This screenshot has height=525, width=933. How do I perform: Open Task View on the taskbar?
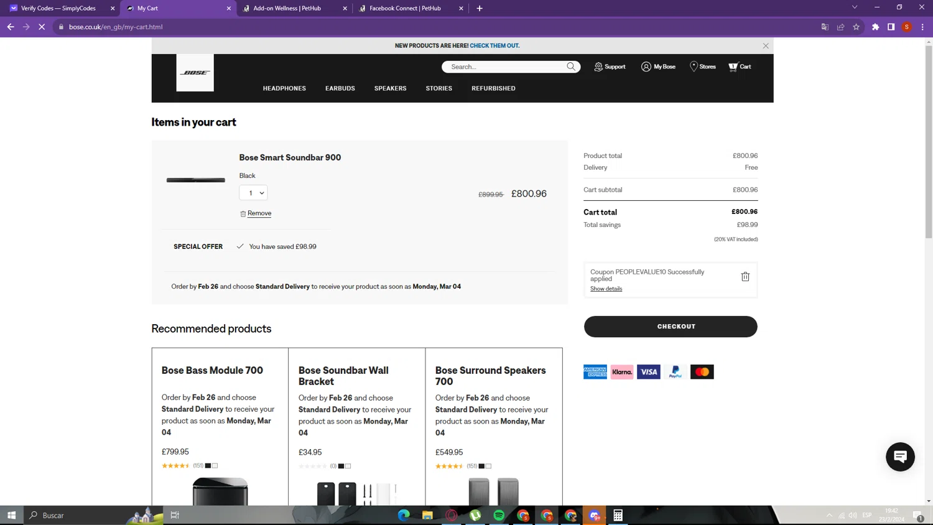click(175, 515)
